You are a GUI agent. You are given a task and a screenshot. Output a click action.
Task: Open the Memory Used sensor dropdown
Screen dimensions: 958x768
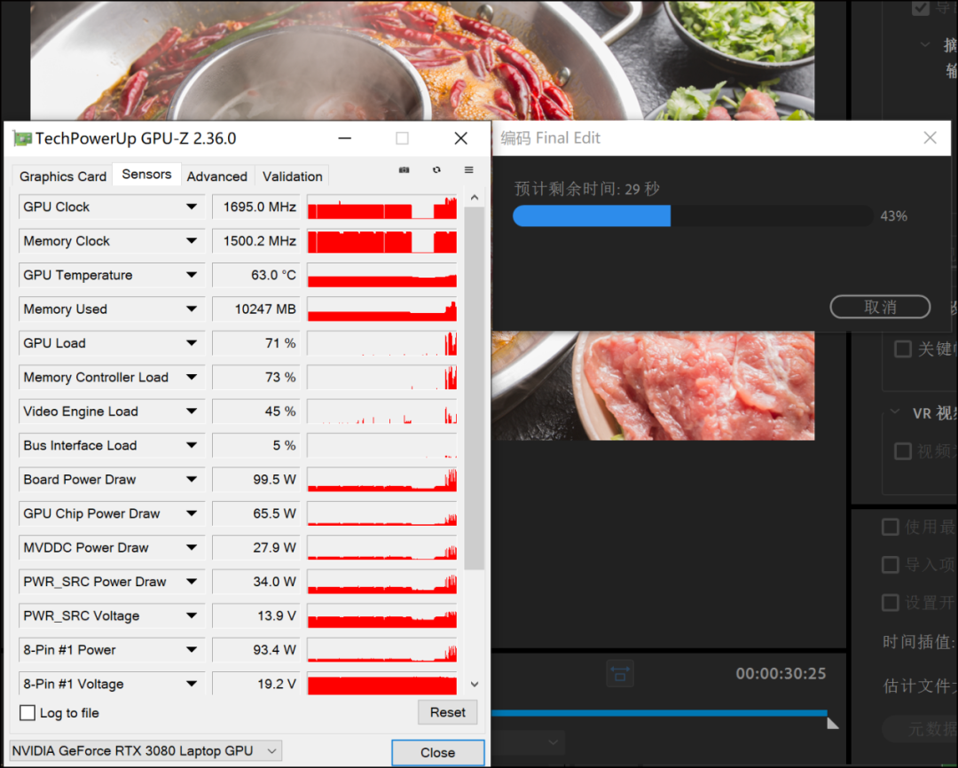click(192, 310)
